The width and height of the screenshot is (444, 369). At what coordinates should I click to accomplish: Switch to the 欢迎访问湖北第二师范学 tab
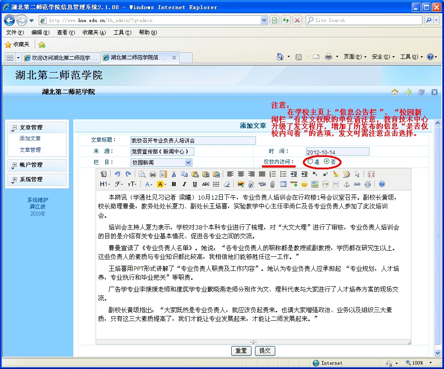(x=60, y=58)
